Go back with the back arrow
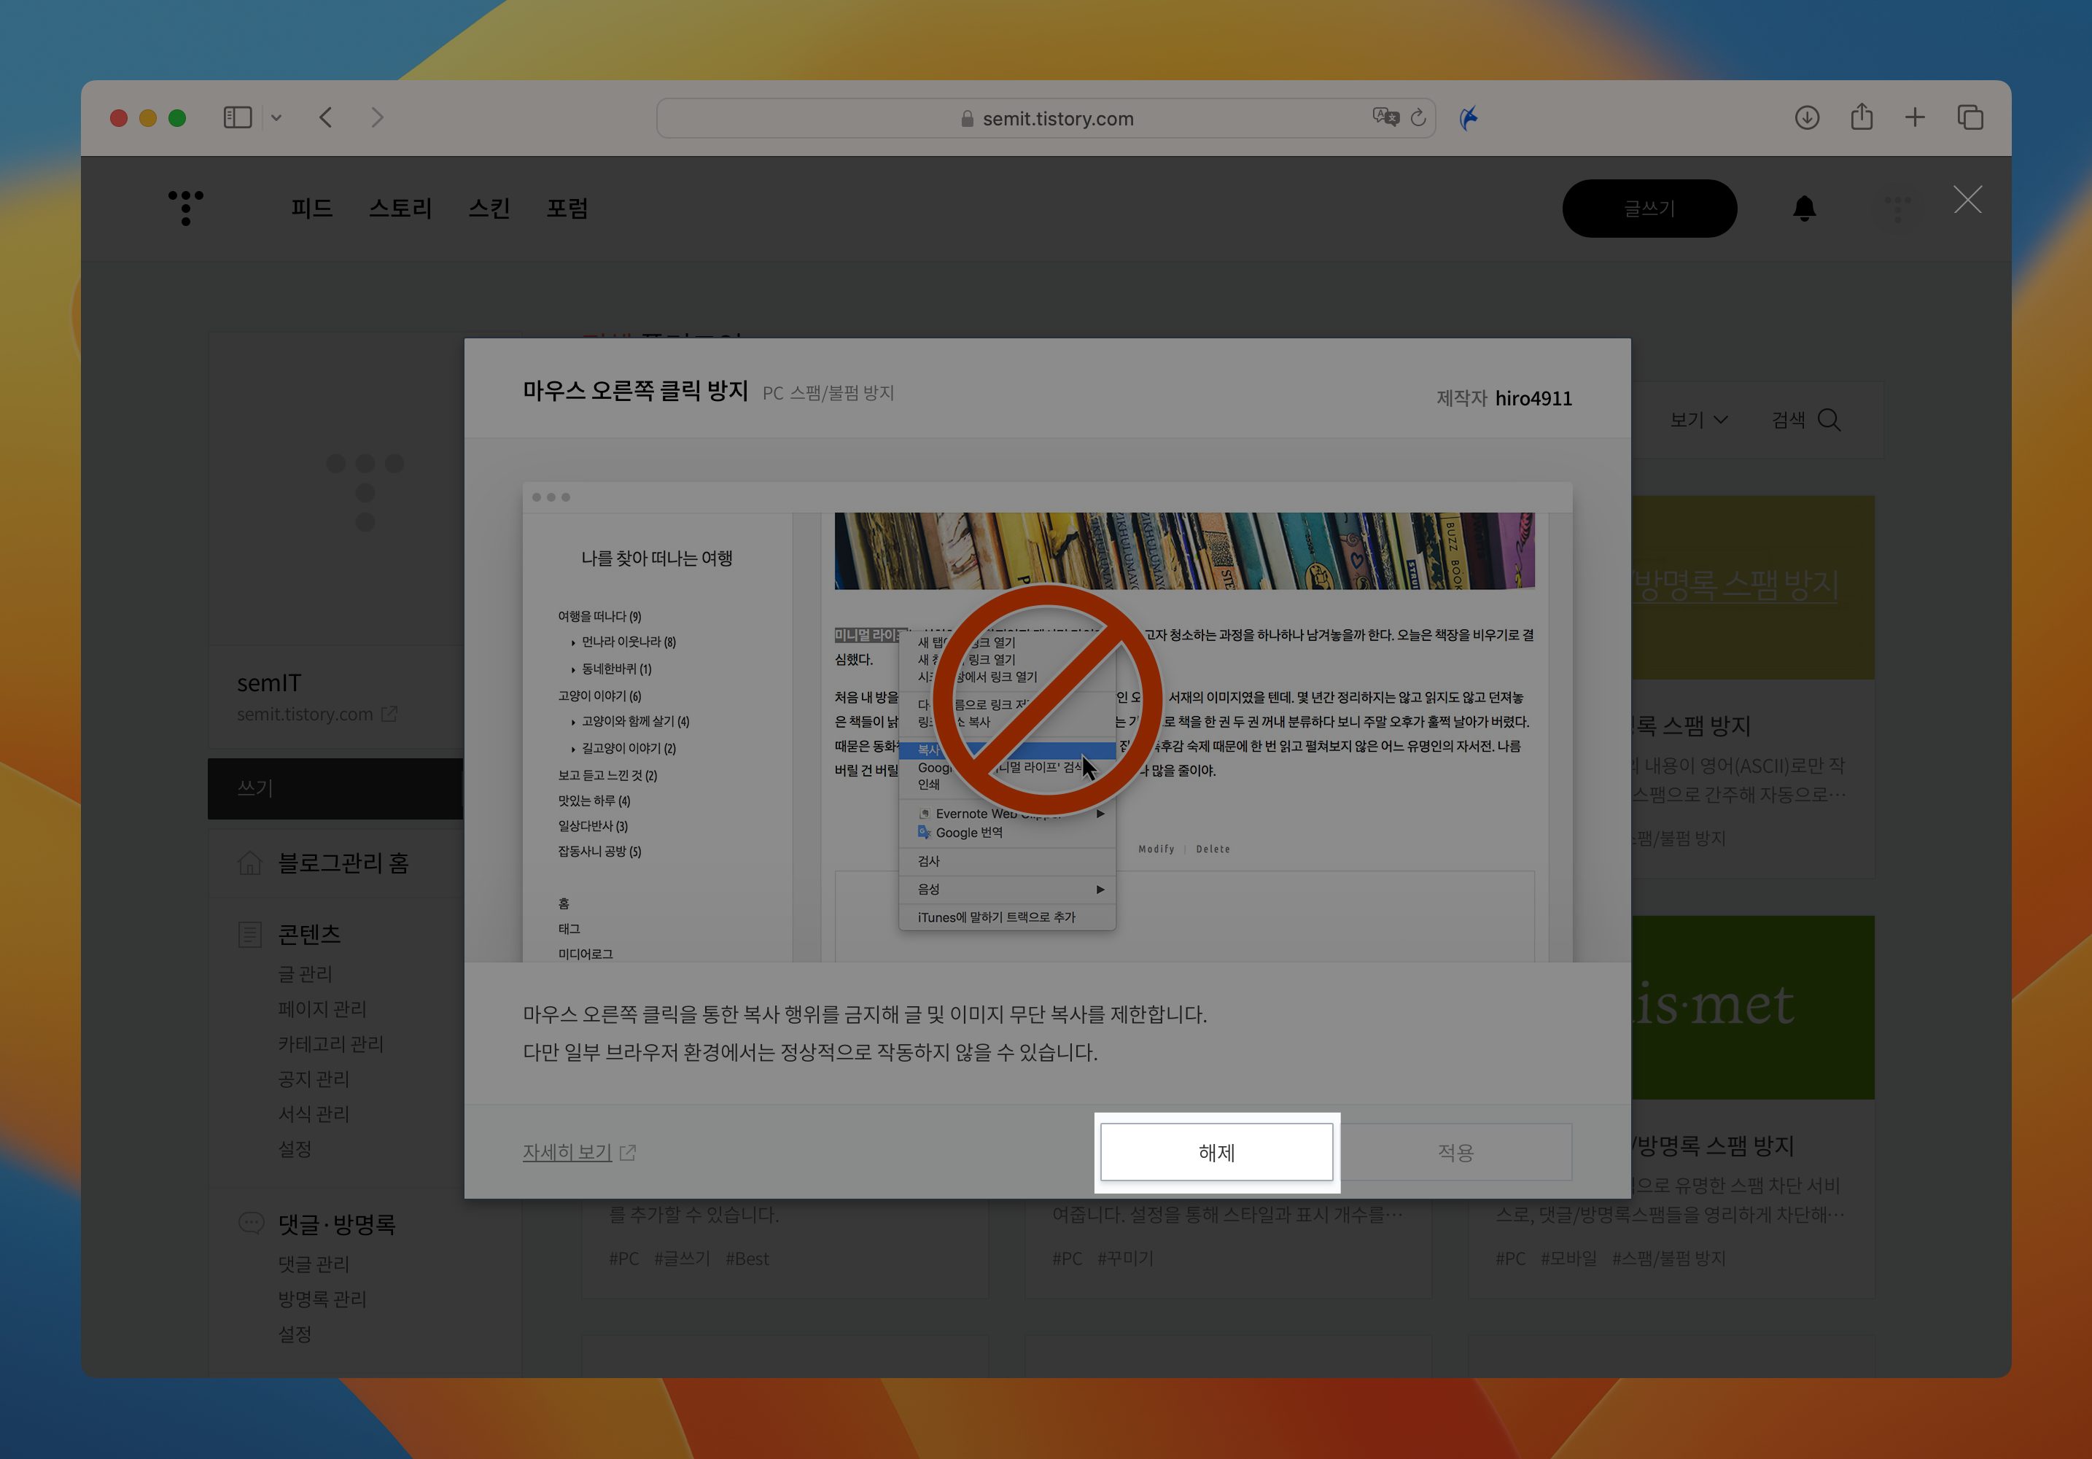The height and width of the screenshot is (1459, 2092). (326, 117)
